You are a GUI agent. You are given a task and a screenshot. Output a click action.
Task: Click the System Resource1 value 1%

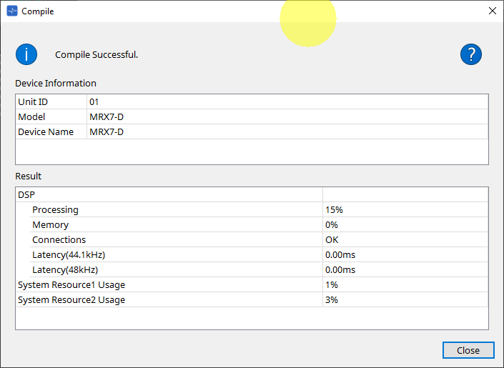[x=332, y=285]
